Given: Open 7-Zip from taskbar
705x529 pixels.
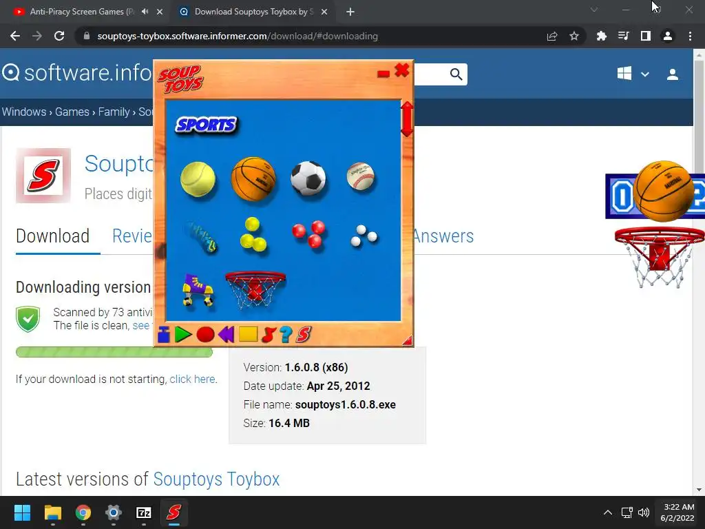Looking at the screenshot, I should [143, 512].
